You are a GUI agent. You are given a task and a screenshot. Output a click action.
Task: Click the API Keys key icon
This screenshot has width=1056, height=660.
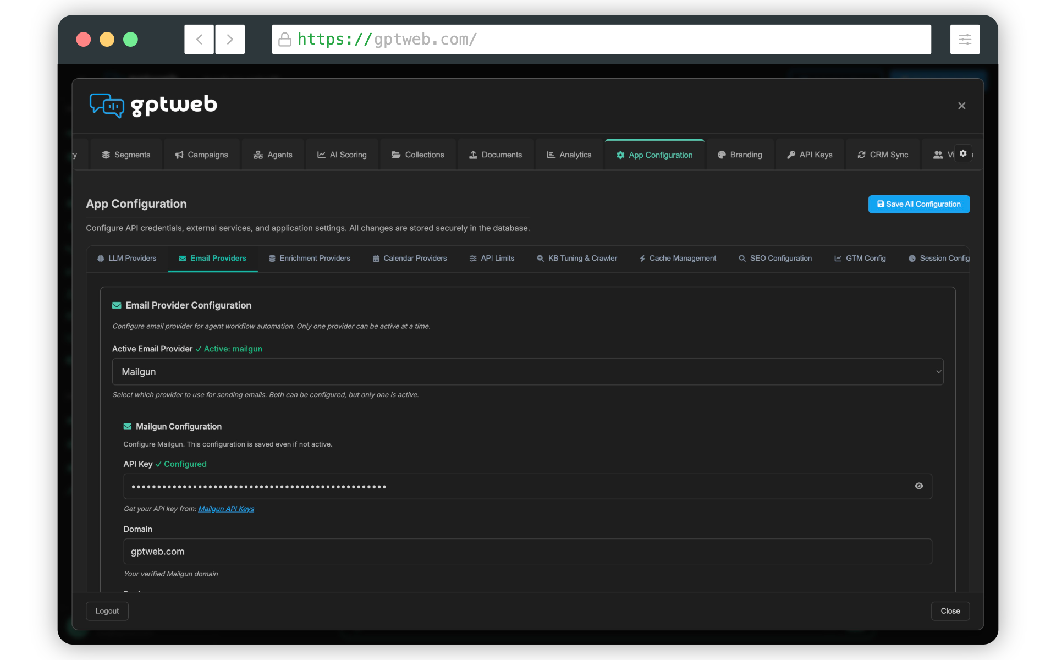pyautogui.click(x=791, y=155)
